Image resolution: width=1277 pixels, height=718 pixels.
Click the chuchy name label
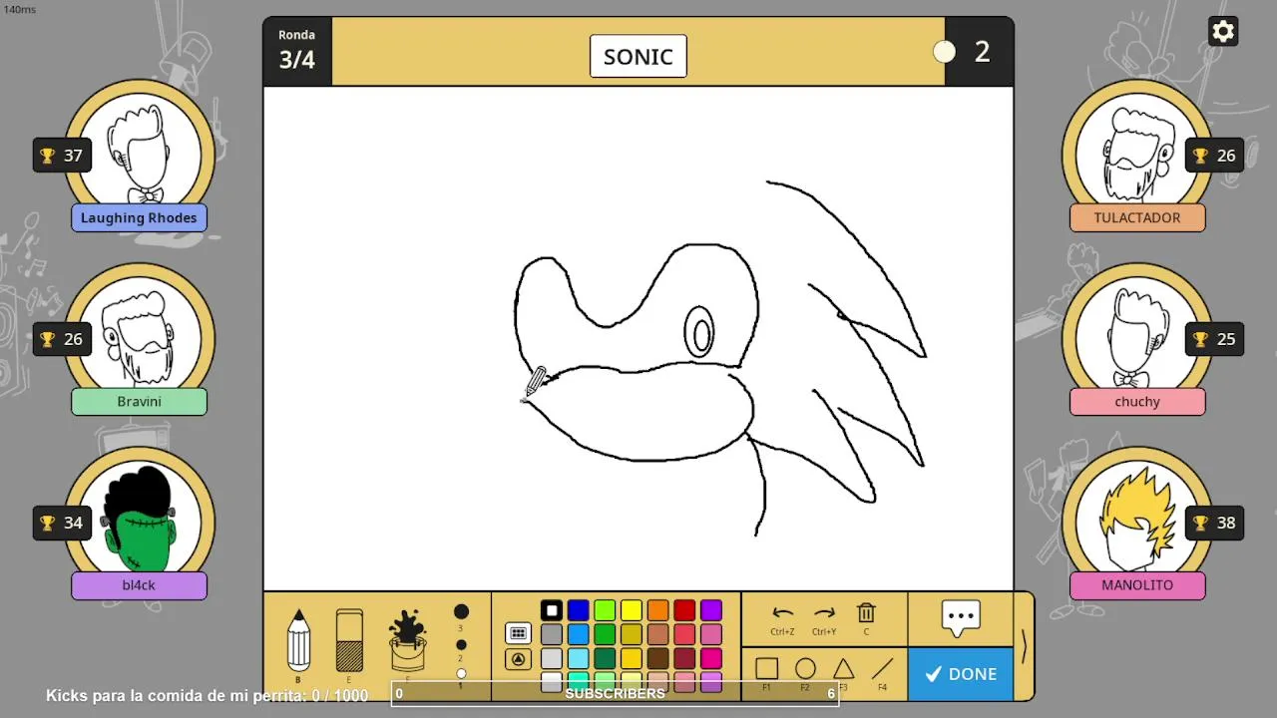(1137, 401)
